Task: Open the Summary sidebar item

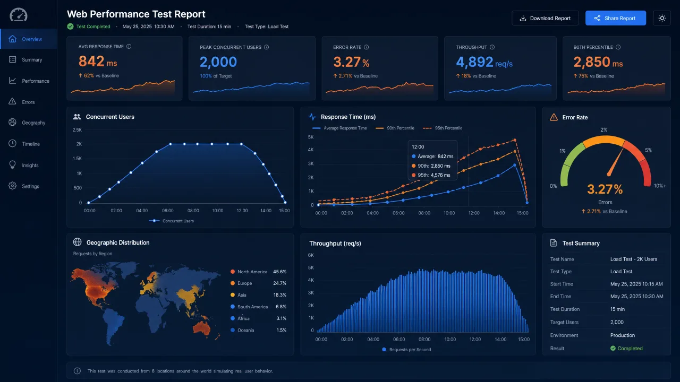Action: click(x=29, y=60)
